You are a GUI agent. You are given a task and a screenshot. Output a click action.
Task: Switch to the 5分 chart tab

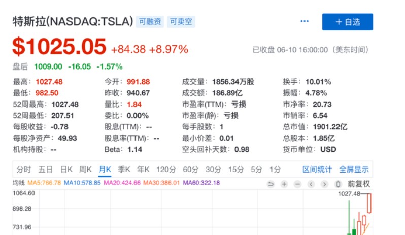(256, 170)
